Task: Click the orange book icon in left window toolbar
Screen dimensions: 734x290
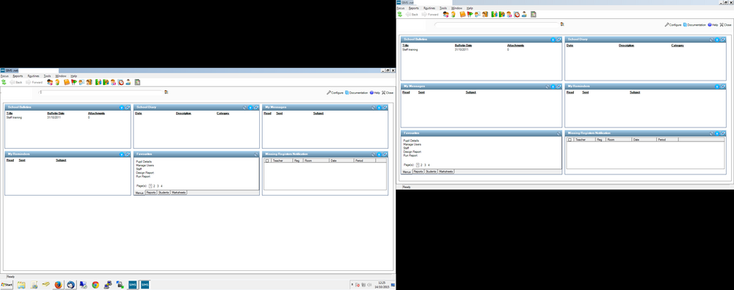Action: coord(67,82)
